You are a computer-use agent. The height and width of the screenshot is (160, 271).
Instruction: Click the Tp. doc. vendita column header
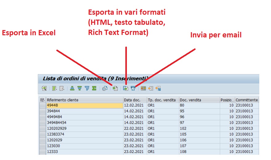[163, 100]
